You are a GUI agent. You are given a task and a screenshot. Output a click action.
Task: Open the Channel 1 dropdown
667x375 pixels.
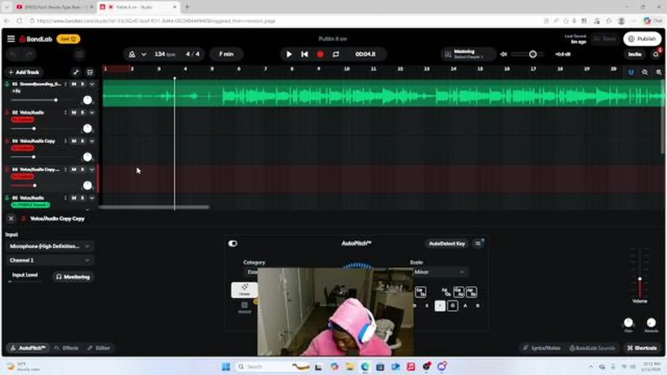click(x=50, y=260)
